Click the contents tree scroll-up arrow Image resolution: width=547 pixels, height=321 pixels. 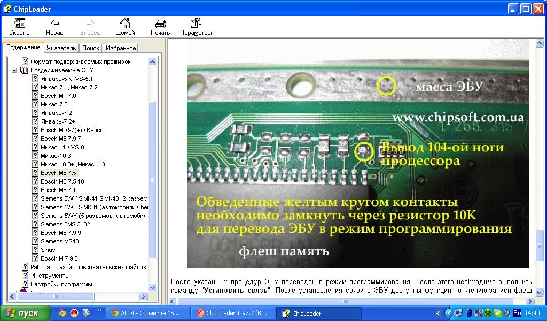click(152, 62)
